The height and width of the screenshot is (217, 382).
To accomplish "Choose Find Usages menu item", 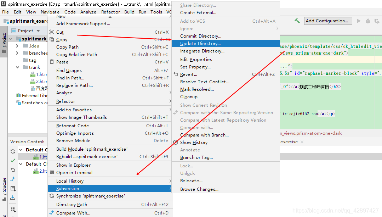I will (x=110, y=70).
